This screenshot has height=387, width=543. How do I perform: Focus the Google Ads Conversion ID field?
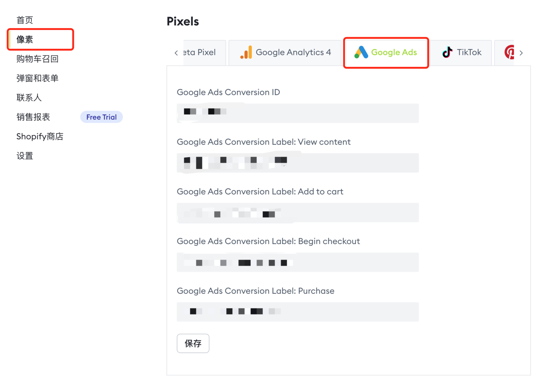[298, 113]
